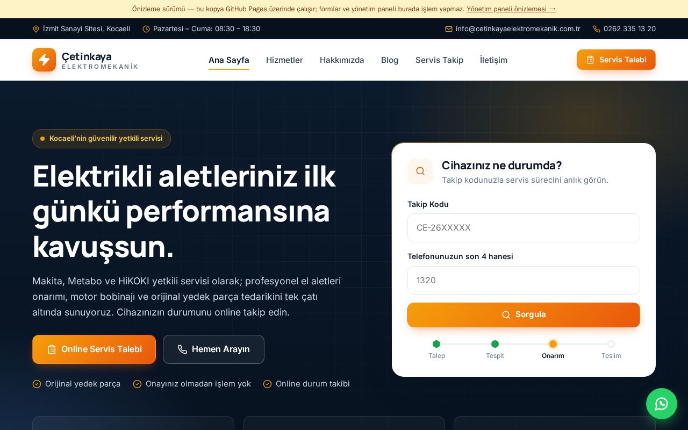Viewport: 688px width, 430px height.
Task: Click the Talep step dot in progress tracker
Action: pos(436,344)
